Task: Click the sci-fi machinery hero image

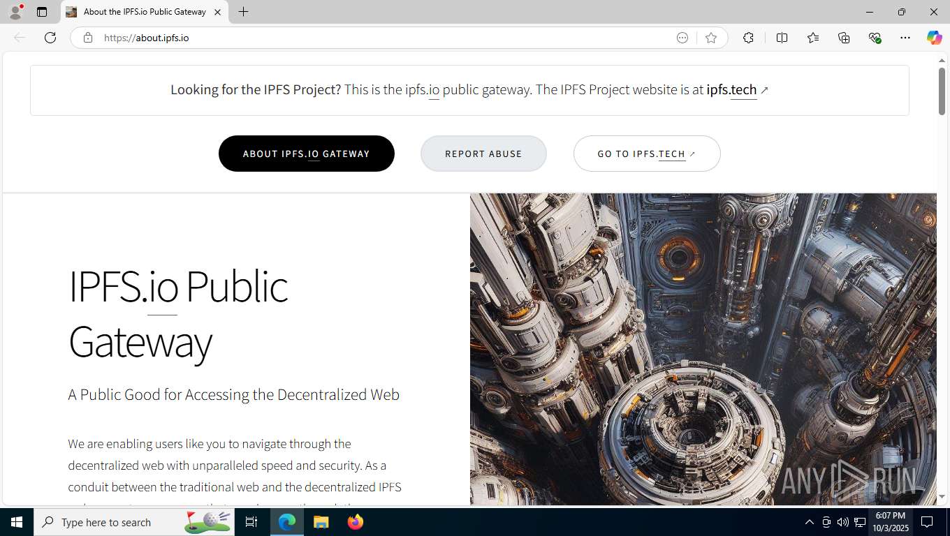Action: tap(703, 349)
